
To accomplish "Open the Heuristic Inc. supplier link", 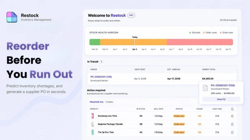I will click(97, 102).
